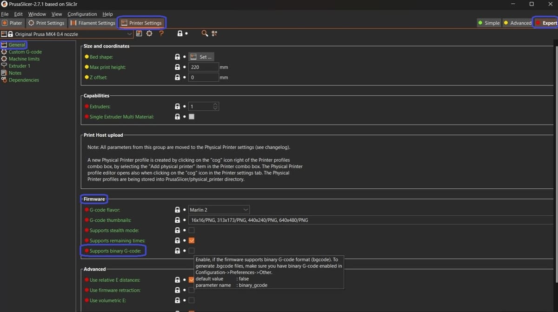The width and height of the screenshot is (558, 312).
Task: Click the "Supports stealth mode:" label
Action: 114,230
